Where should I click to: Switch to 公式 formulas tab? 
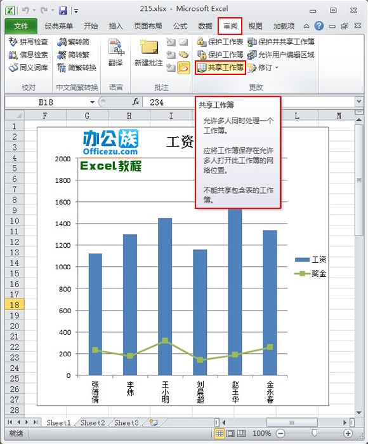(x=180, y=26)
